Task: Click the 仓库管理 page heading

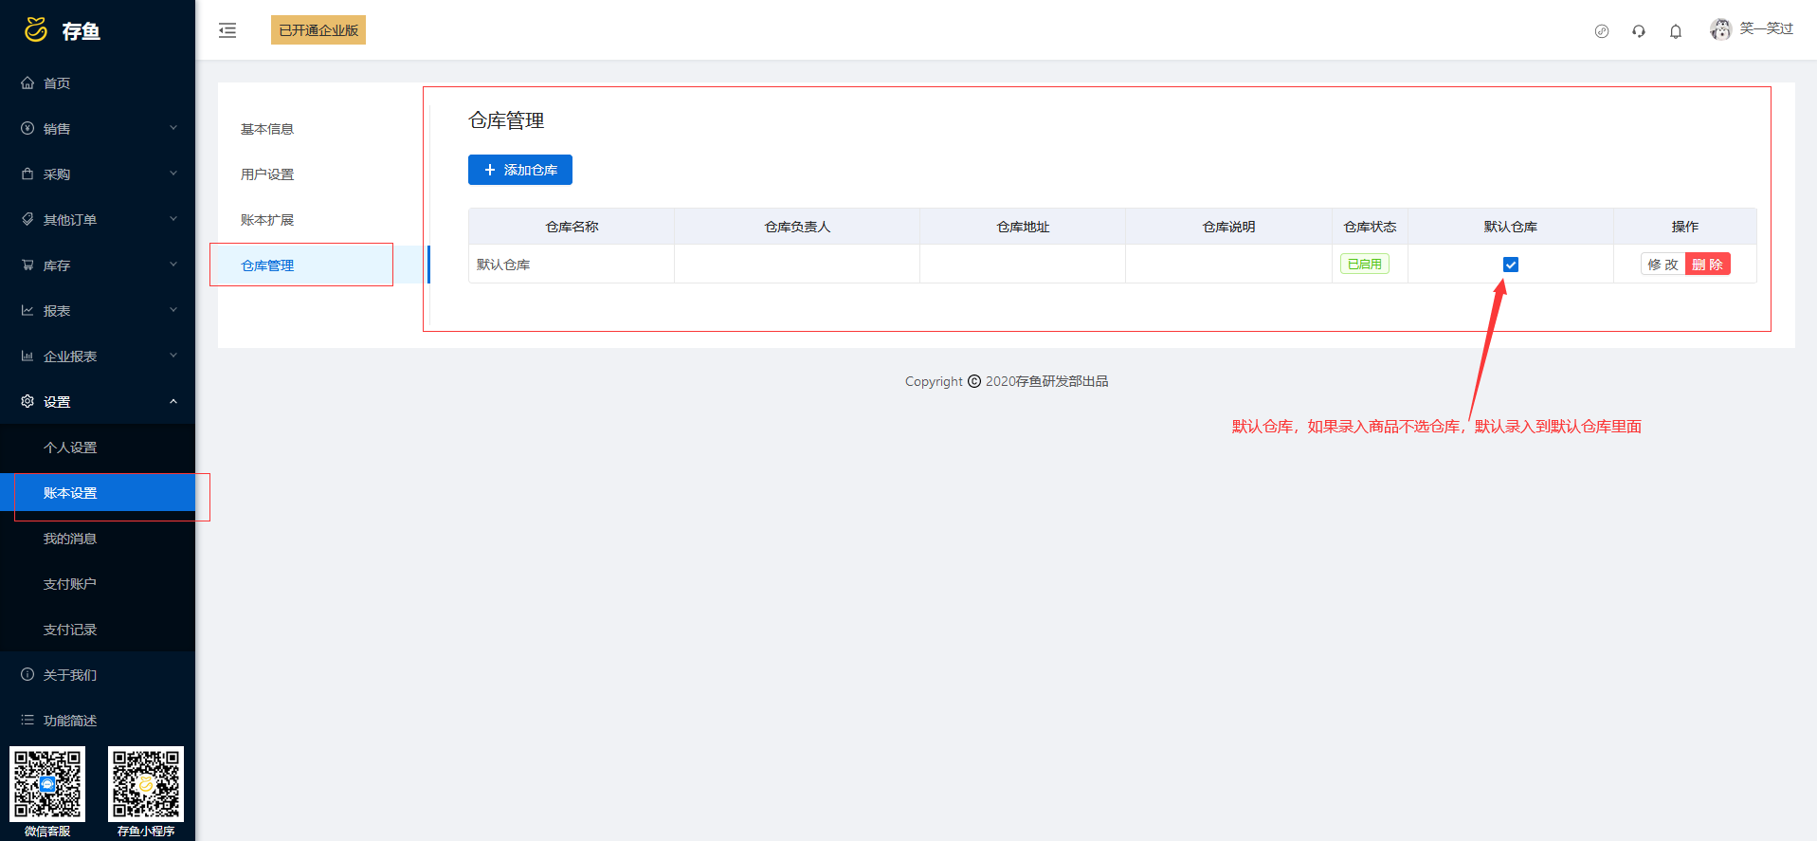Action: (x=506, y=120)
